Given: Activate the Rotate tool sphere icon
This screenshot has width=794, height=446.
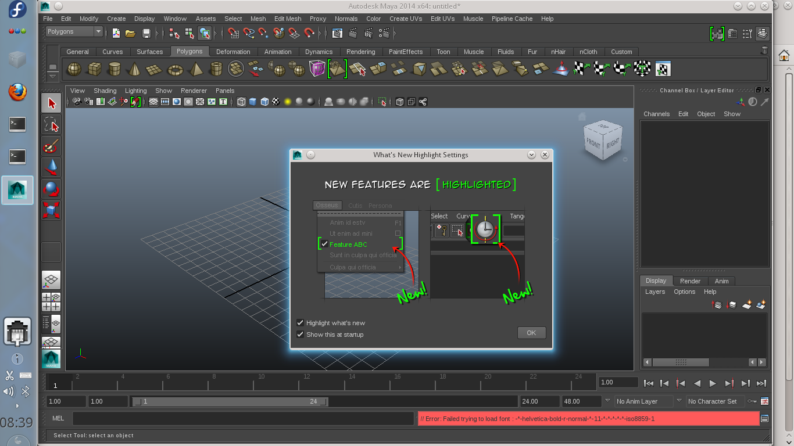Looking at the screenshot, I should tap(51, 189).
